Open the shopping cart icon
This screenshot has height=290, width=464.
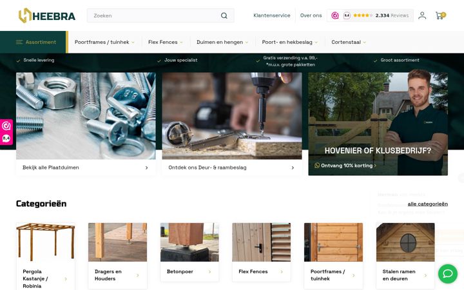pos(440,15)
